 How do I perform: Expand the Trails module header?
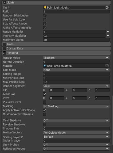coord(56,44)
